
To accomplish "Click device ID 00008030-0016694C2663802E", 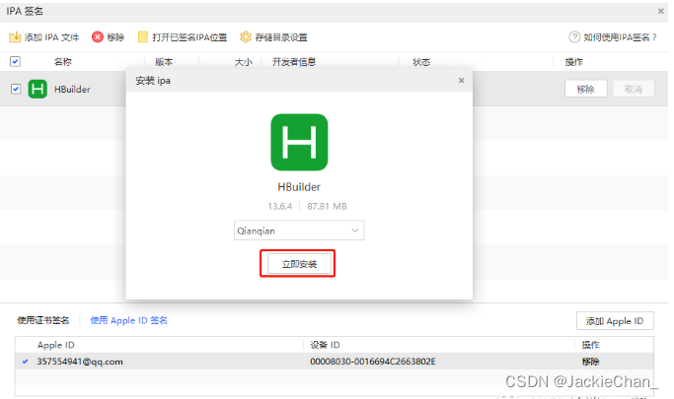I will pos(373,362).
